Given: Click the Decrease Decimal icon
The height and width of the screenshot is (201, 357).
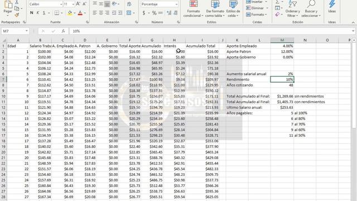Looking at the screenshot, I should [175, 13].
